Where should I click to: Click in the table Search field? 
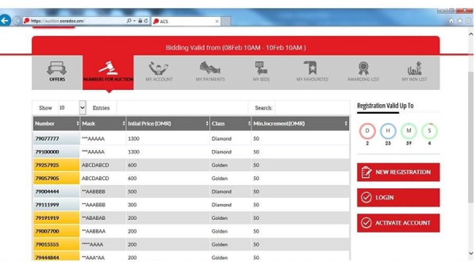click(312, 108)
